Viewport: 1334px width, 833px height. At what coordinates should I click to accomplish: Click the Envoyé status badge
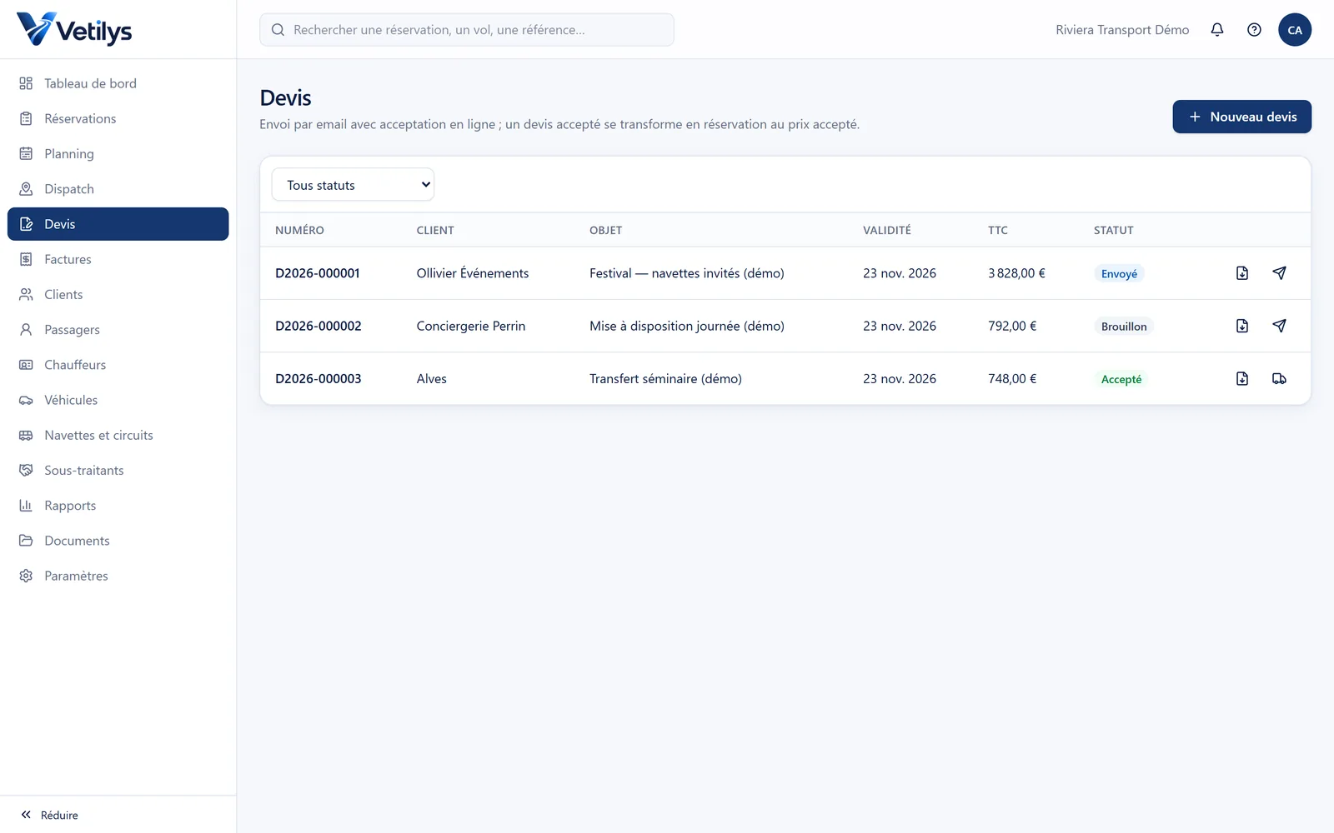1119,274
